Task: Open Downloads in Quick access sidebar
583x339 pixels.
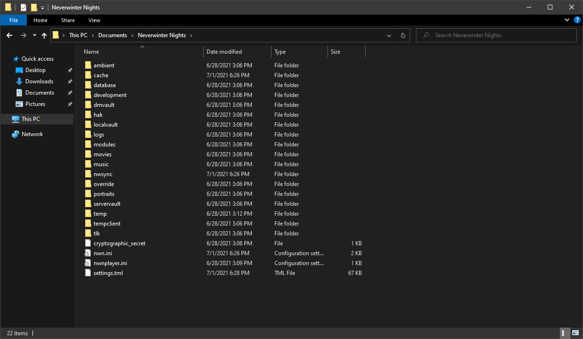Action: pos(39,81)
